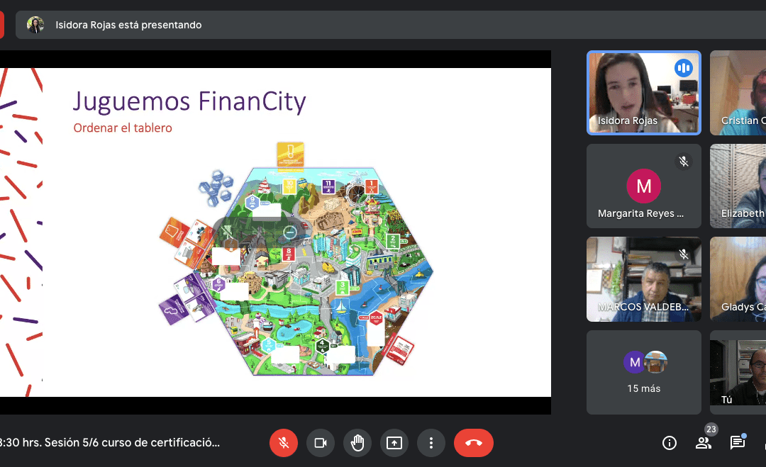This screenshot has width=766, height=467.
Task: Click MARCOS VALDEB... muted mic indicator
Action: [x=684, y=254]
